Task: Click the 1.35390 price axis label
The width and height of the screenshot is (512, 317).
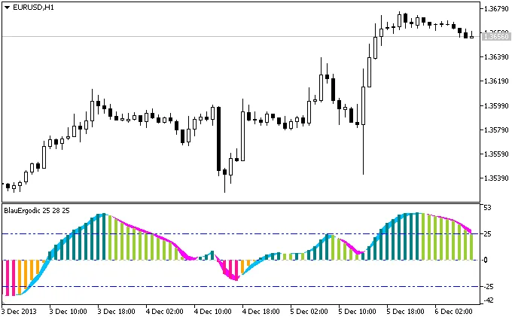Action: 494,178
